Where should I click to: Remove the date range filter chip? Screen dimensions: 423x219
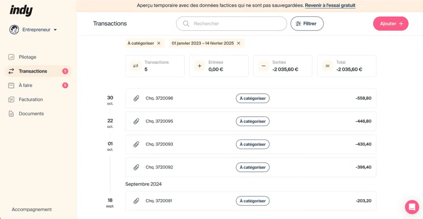[x=238, y=43]
